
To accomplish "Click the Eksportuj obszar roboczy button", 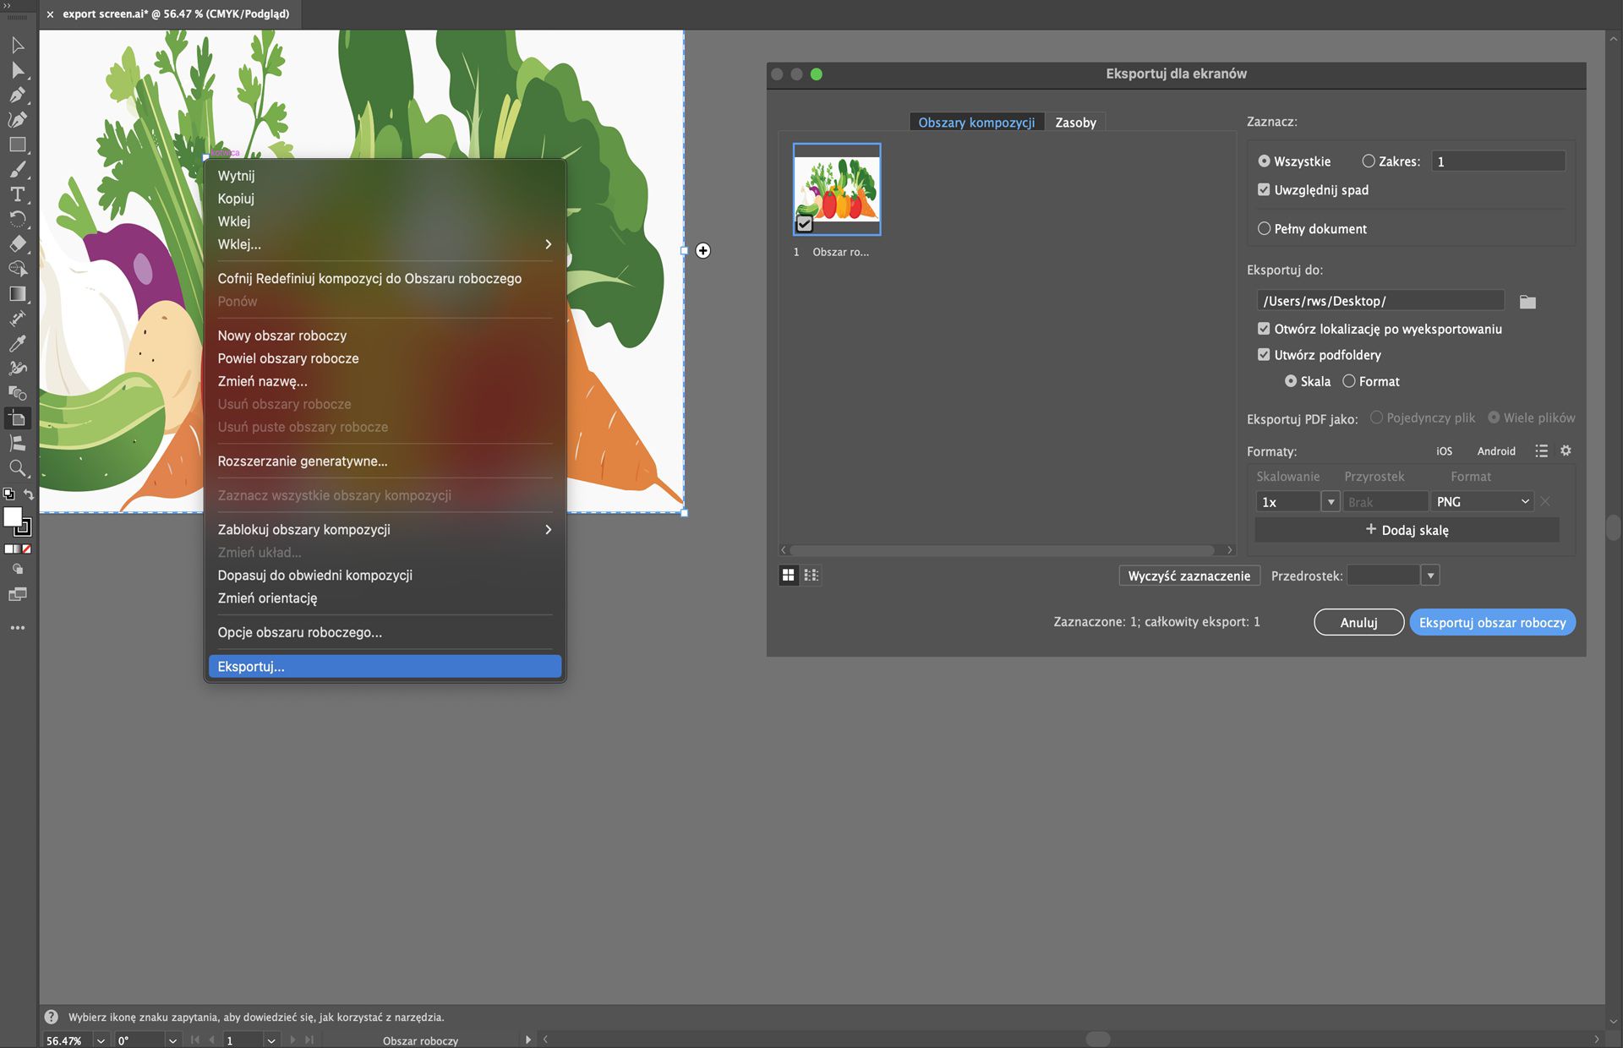I will (1492, 622).
